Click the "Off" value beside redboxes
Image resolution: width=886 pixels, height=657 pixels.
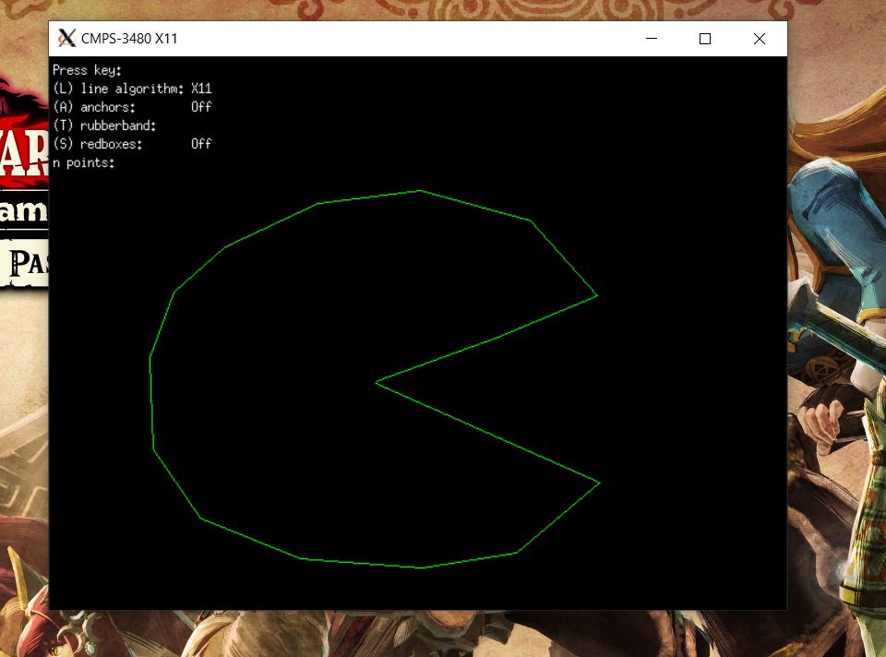point(202,144)
